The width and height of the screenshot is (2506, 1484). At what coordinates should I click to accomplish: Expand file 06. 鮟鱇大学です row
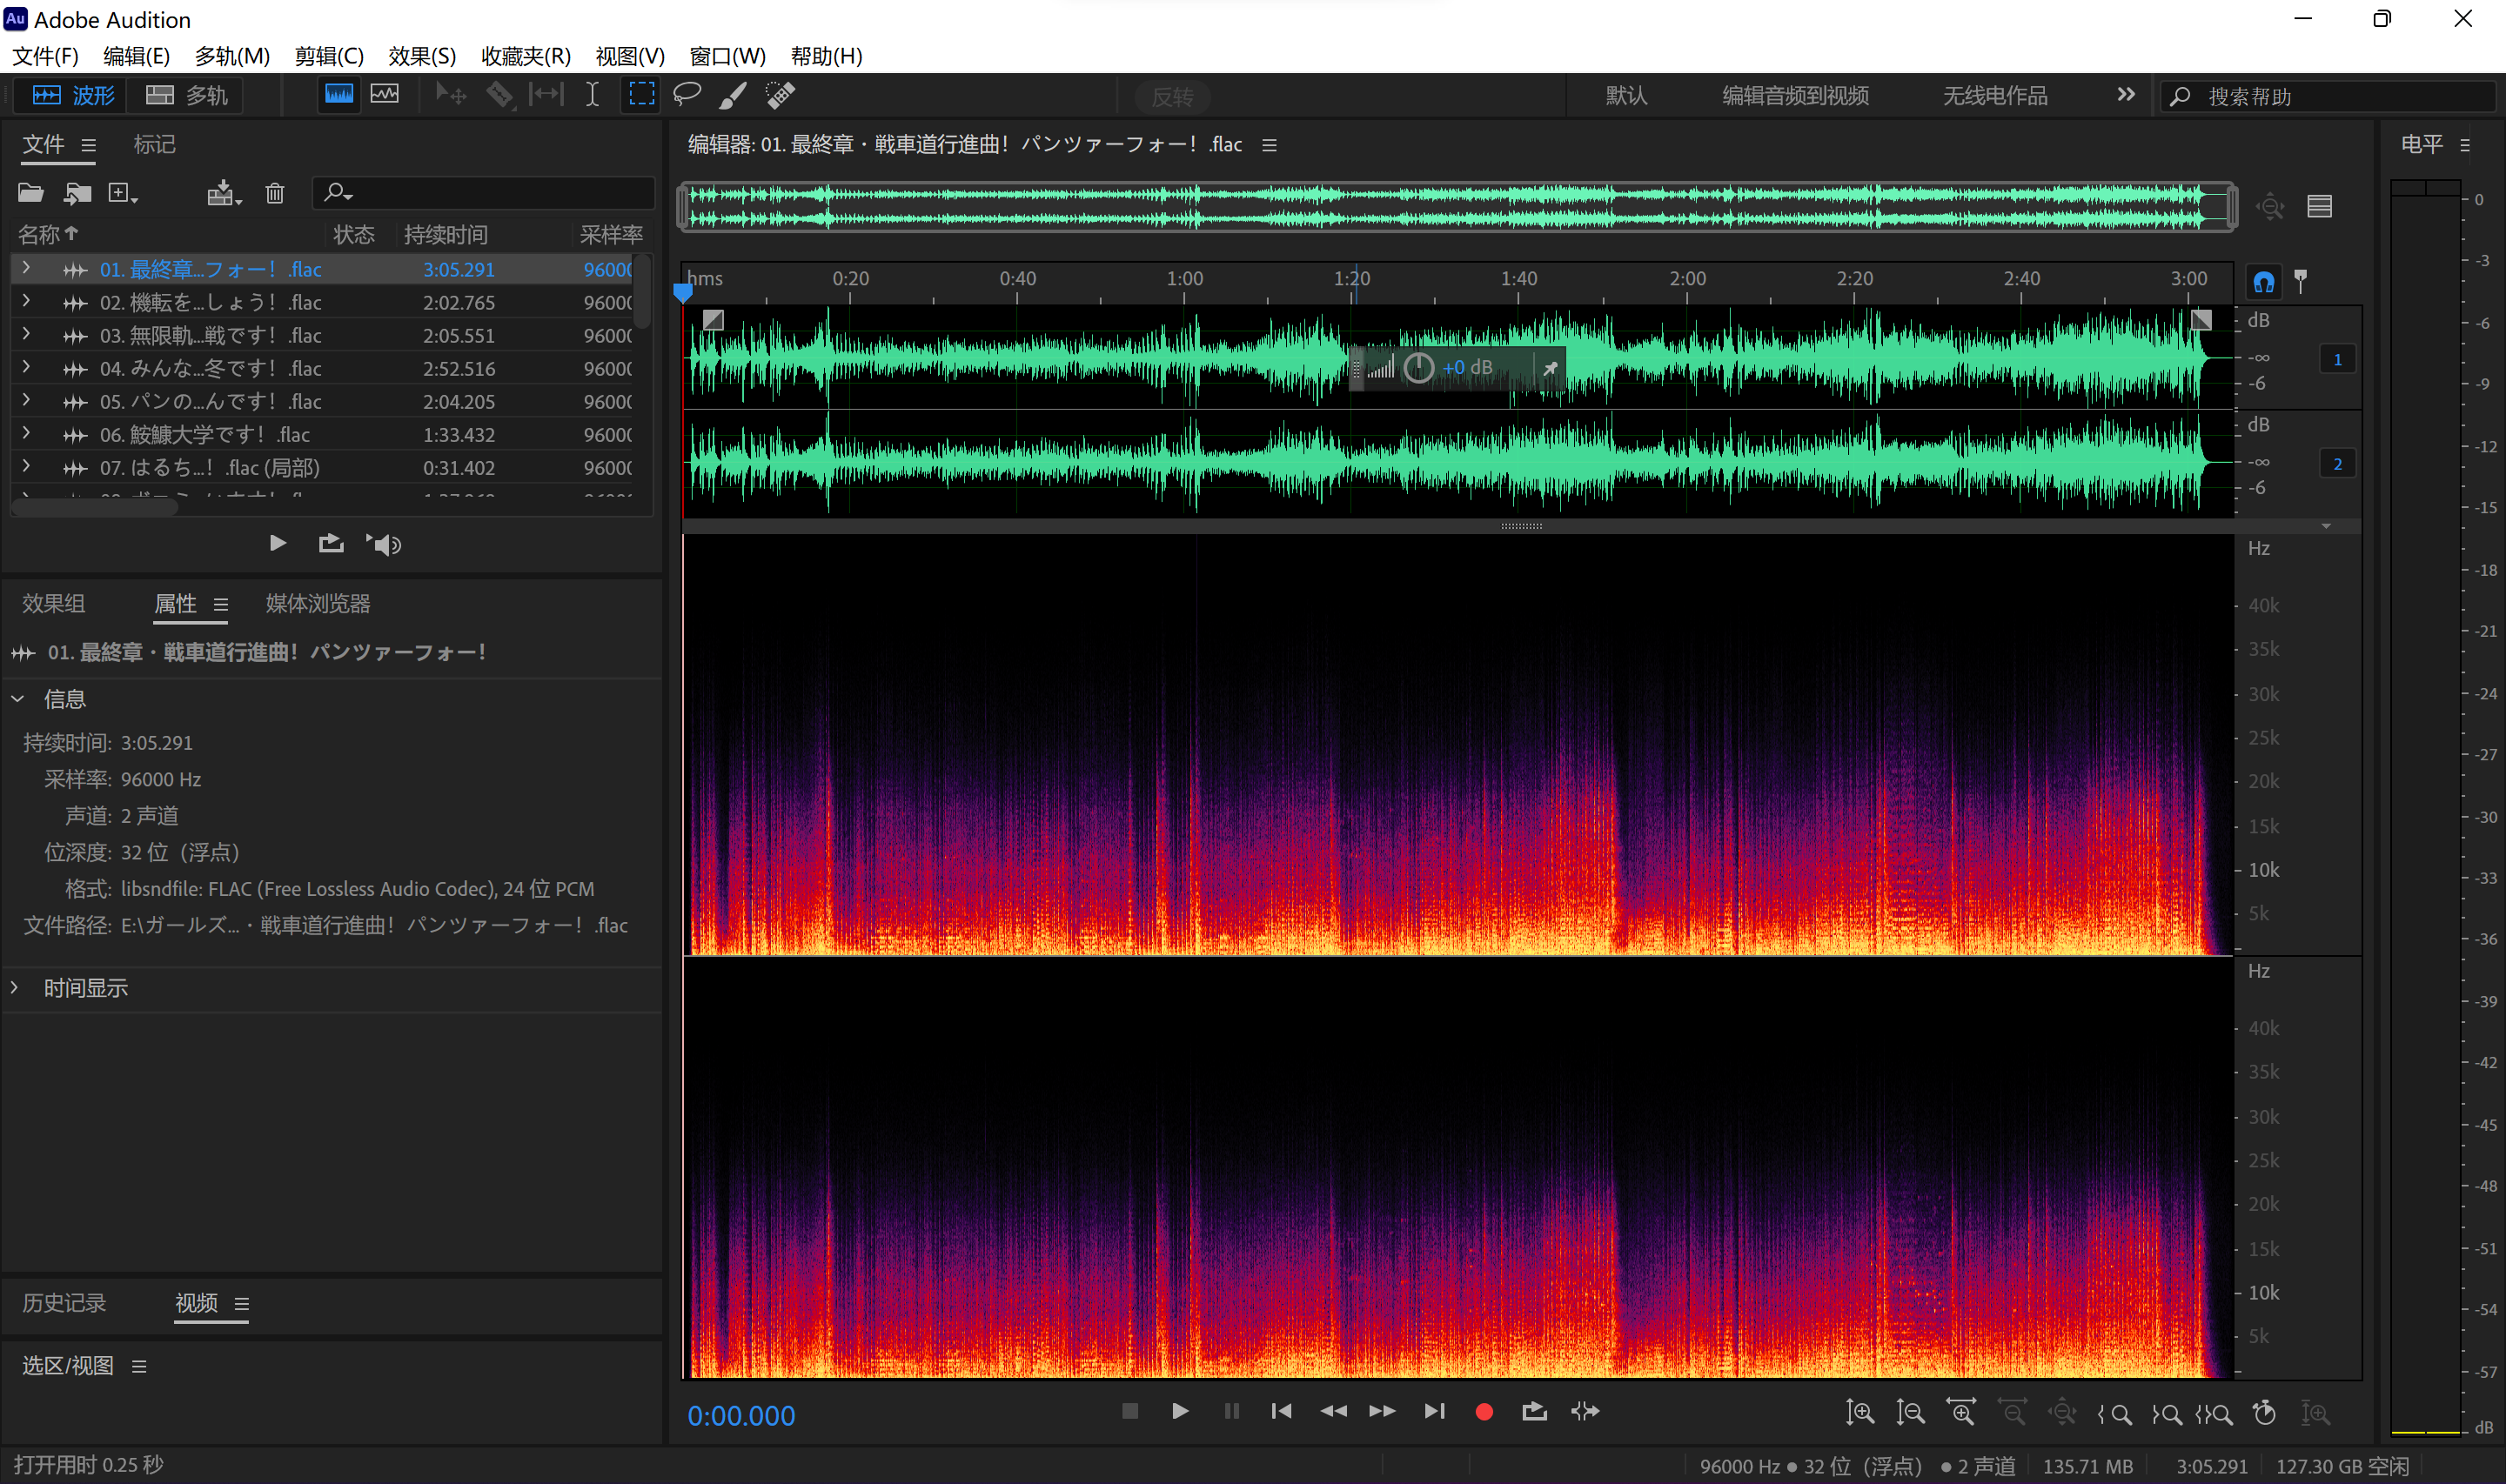click(x=26, y=433)
